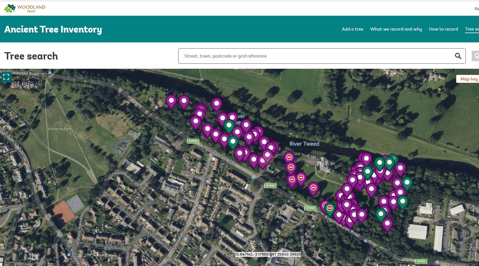Click the fullscreen map expand icon
Screen dimensions: 479x266
6,77
